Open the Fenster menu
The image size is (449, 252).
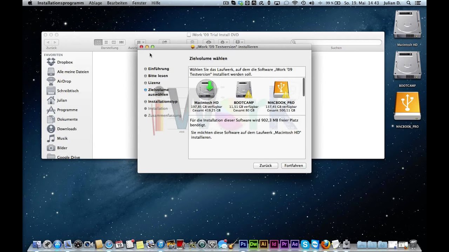coord(139,3)
